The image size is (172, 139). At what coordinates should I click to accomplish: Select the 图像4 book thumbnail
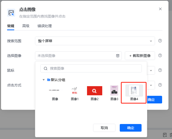134,90
